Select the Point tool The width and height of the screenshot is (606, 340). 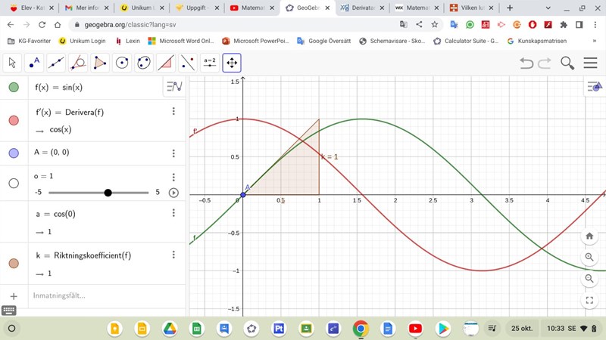(34, 63)
